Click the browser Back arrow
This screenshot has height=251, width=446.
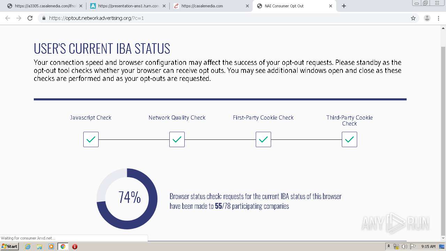point(8,18)
